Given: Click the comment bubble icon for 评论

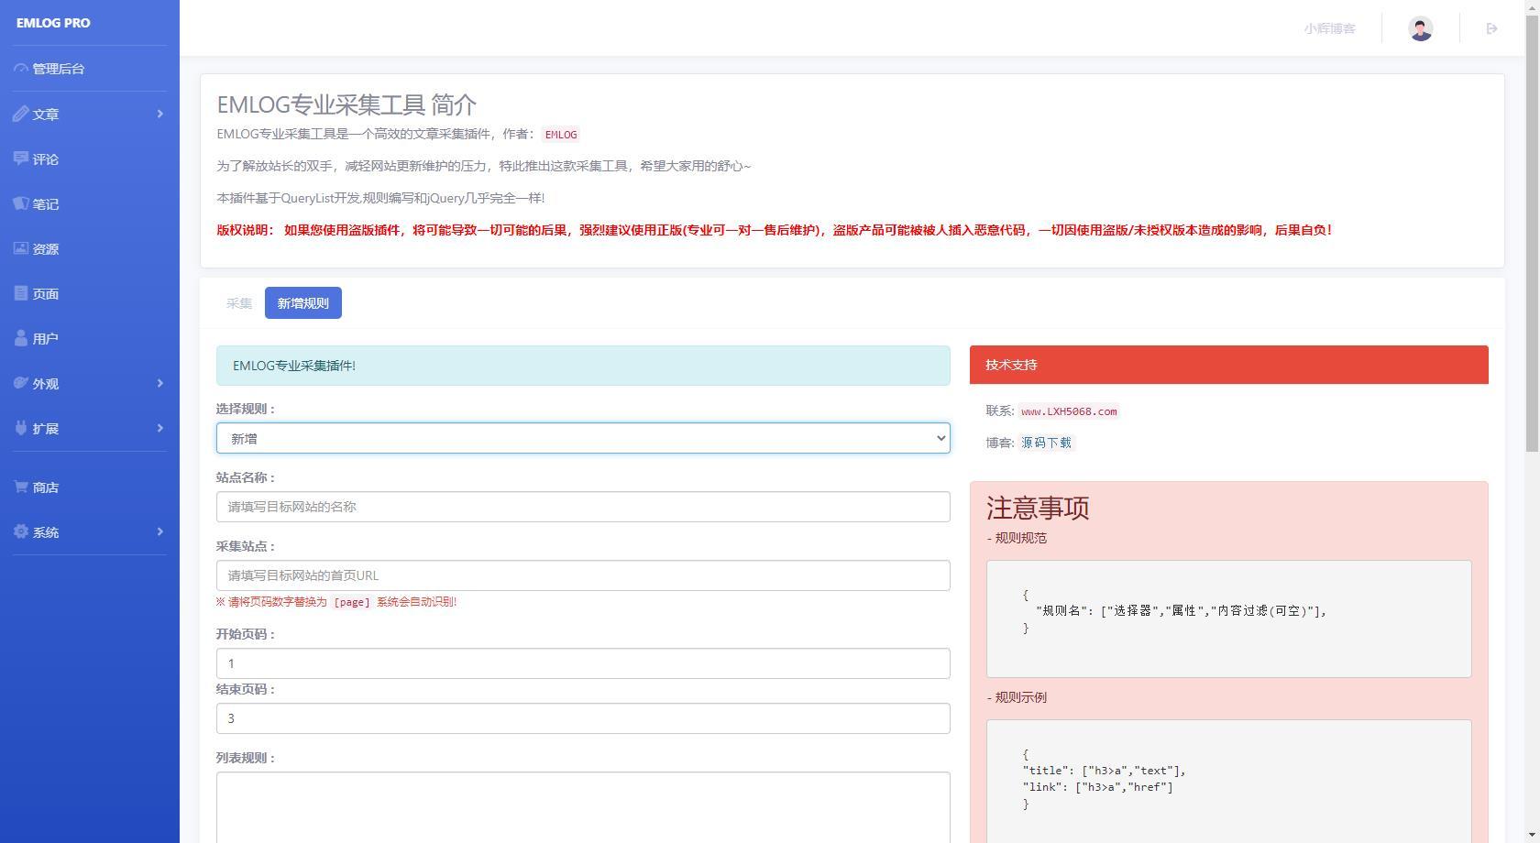Looking at the screenshot, I should [21, 159].
